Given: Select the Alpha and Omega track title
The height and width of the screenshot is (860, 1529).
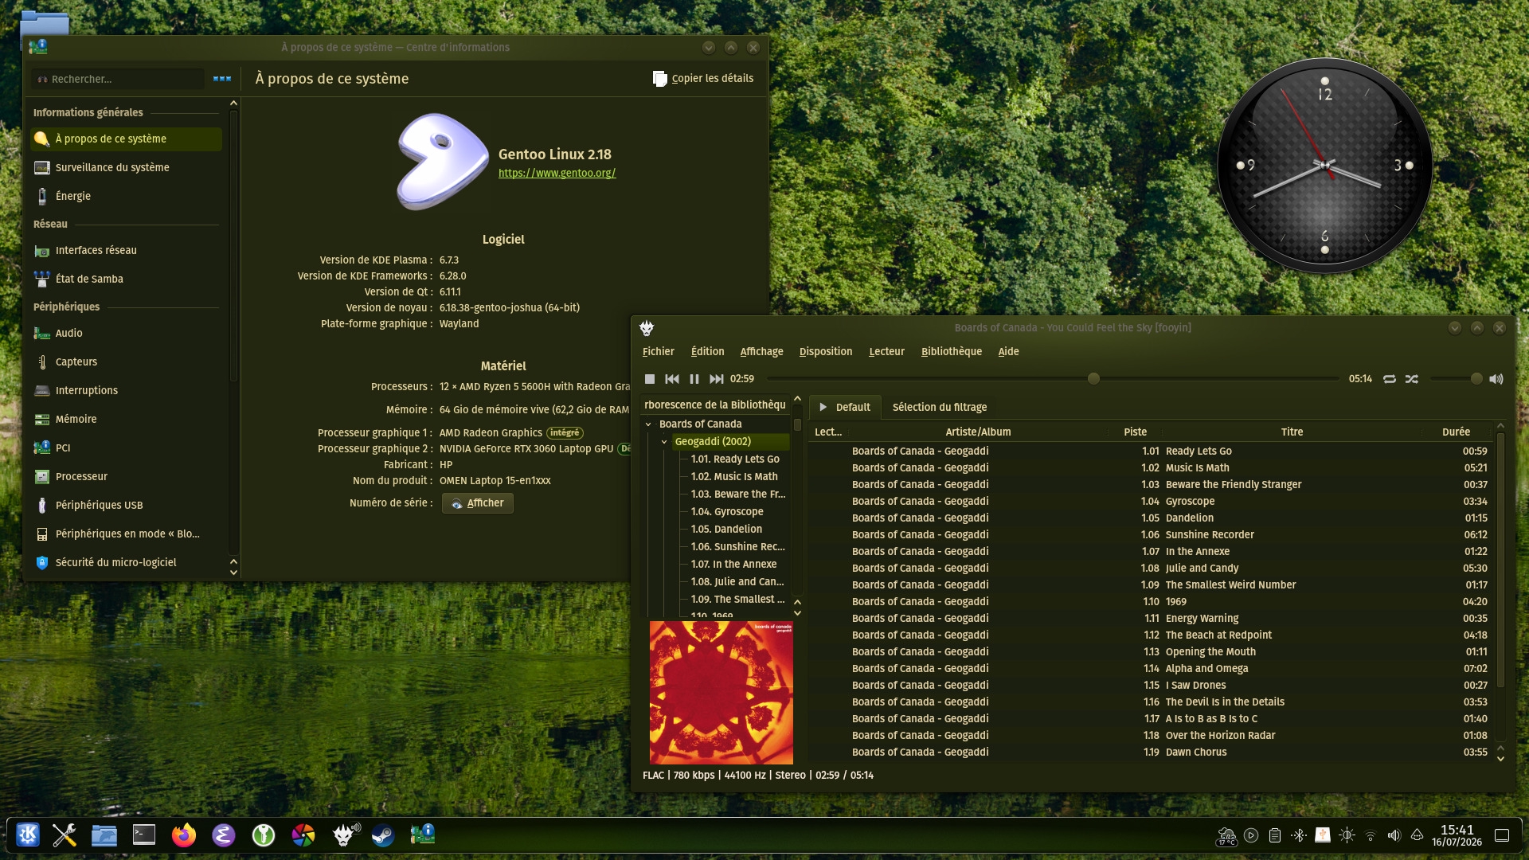Looking at the screenshot, I should [x=1207, y=668].
